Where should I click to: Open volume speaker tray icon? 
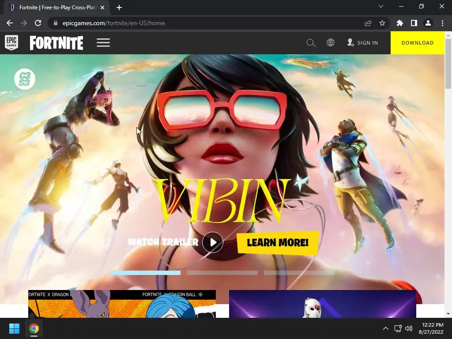[409, 328]
